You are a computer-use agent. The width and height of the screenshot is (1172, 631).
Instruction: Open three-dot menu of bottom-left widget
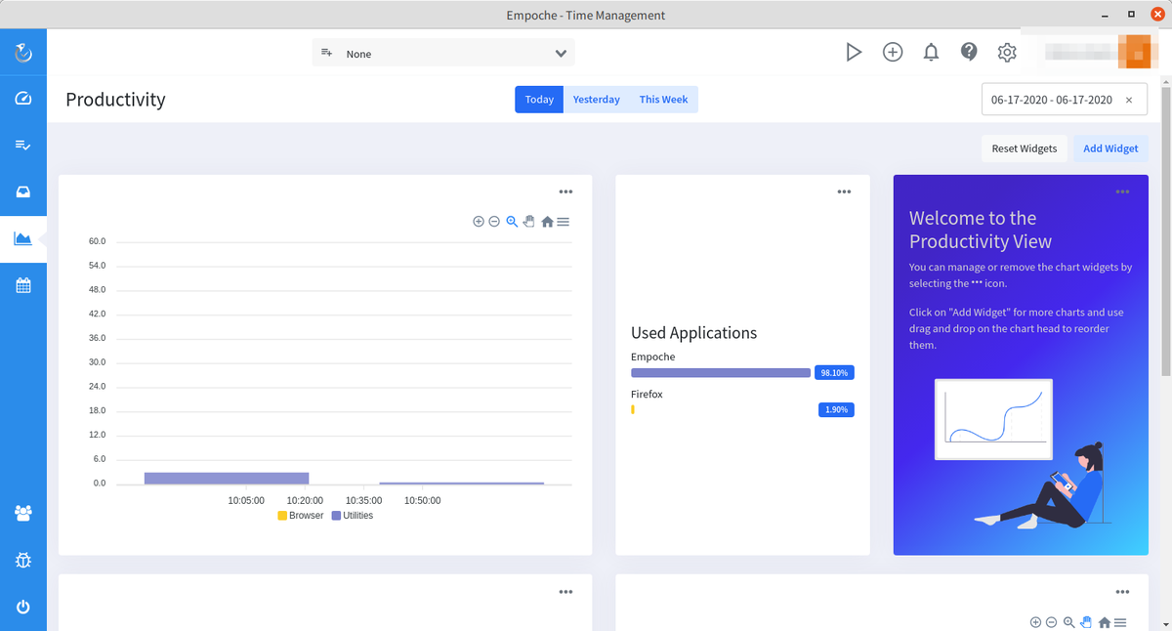pos(565,591)
